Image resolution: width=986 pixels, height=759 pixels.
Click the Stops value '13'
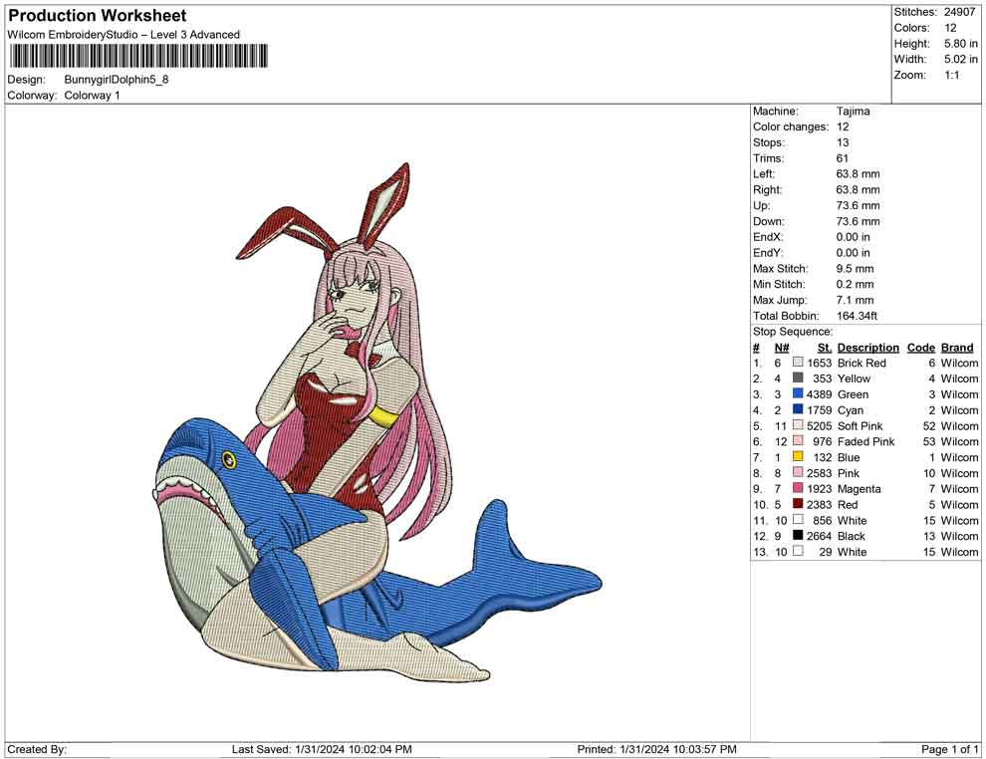[x=843, y=142]
